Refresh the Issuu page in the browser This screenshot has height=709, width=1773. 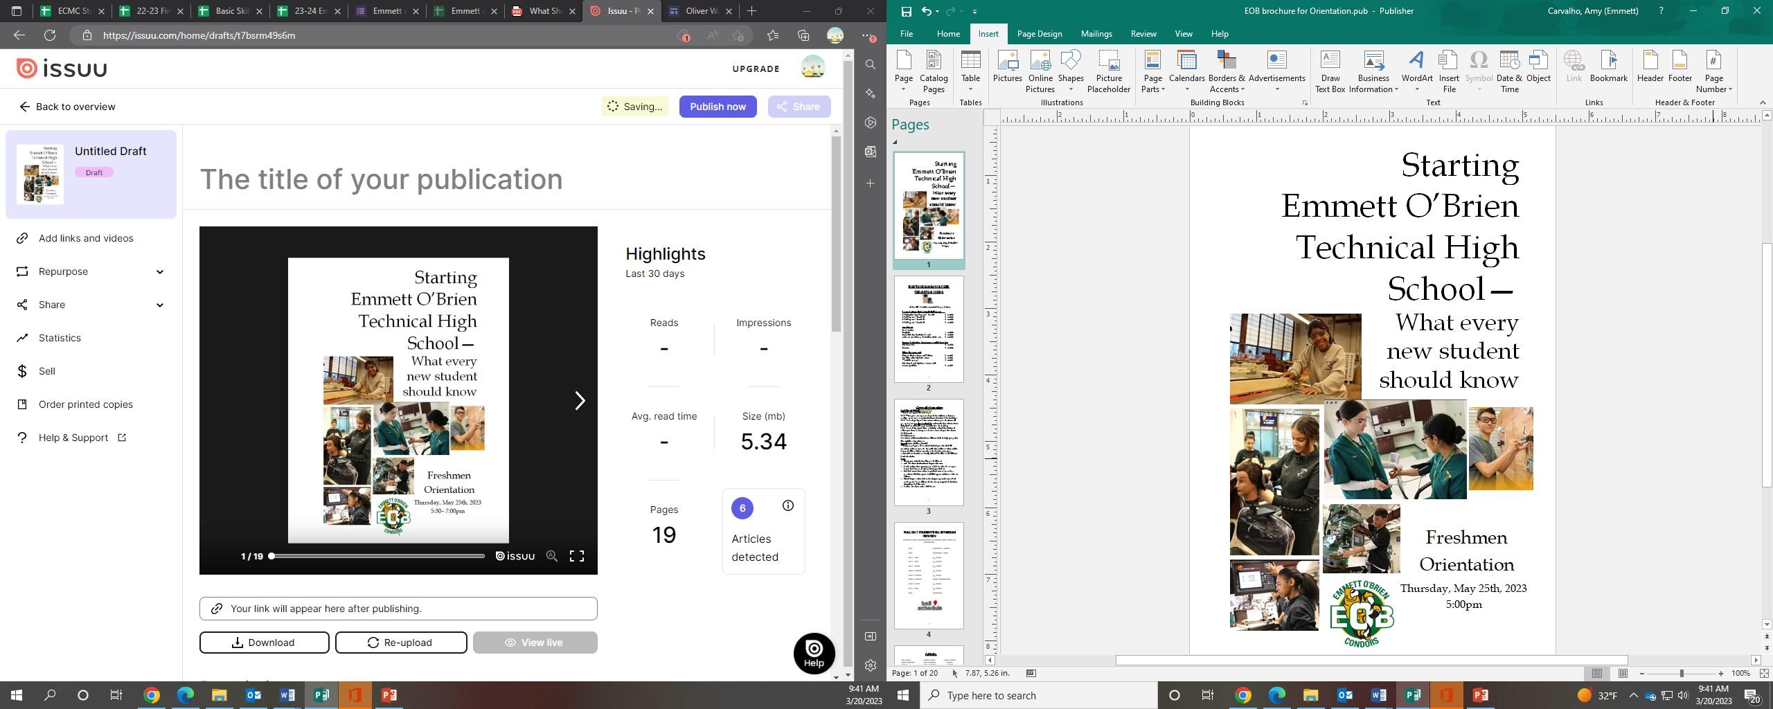click(50, 35)
